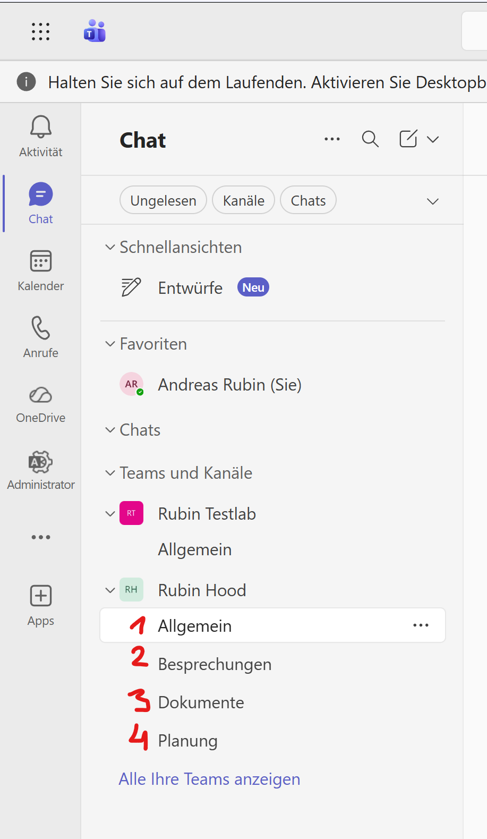The image size is (487, 839).
Task: Collapse the Rubin Testlab team
Action: [x=110, y=514]
